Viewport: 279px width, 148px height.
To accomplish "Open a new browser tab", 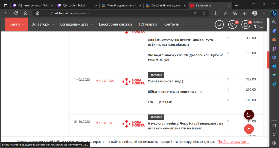I will [236, 6].
